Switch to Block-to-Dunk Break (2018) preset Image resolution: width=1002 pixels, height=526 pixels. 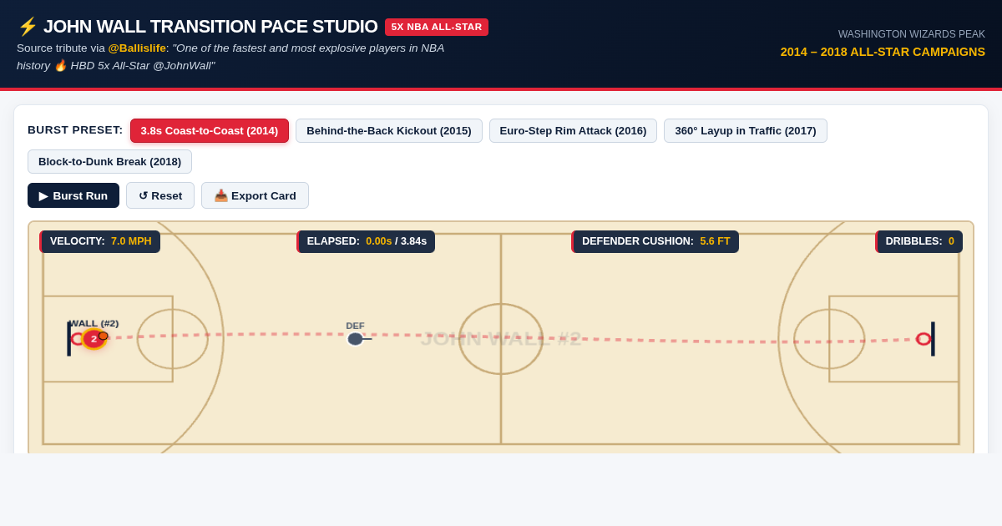109,162
